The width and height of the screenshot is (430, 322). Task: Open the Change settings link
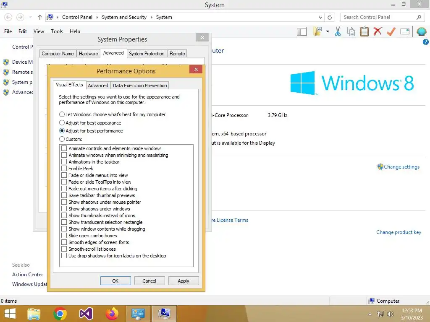401,167
